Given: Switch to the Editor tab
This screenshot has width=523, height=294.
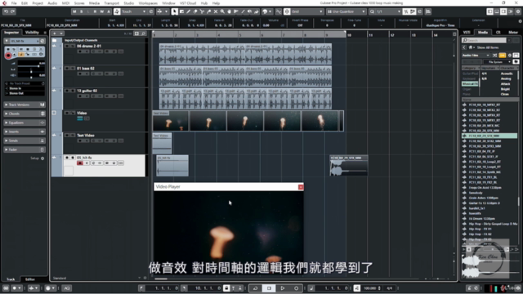Looking at the screenshot, I should coord(30,279).
